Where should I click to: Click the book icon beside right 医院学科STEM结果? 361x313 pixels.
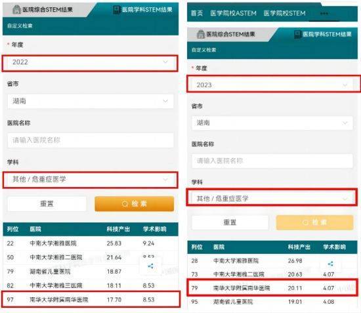coord(297,34)
